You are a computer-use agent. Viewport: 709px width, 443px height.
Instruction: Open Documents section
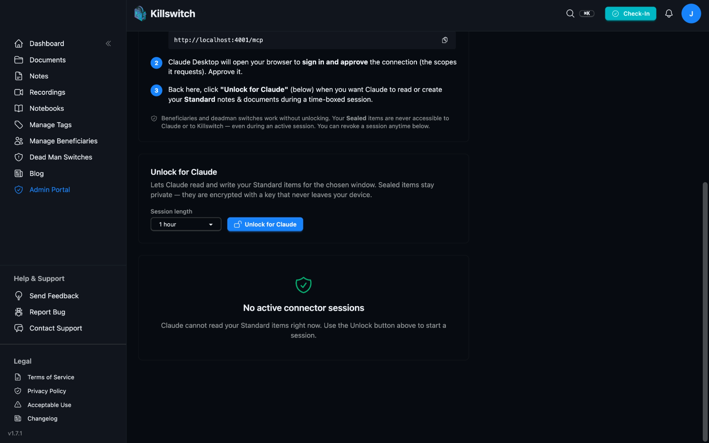(47, 60)
